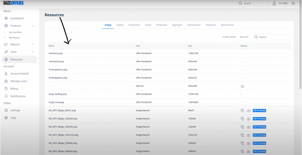Add EN_APP_Skype_125x125.png to group
Image resolution: width=302 pixels, height=155 pixels.
259,135
